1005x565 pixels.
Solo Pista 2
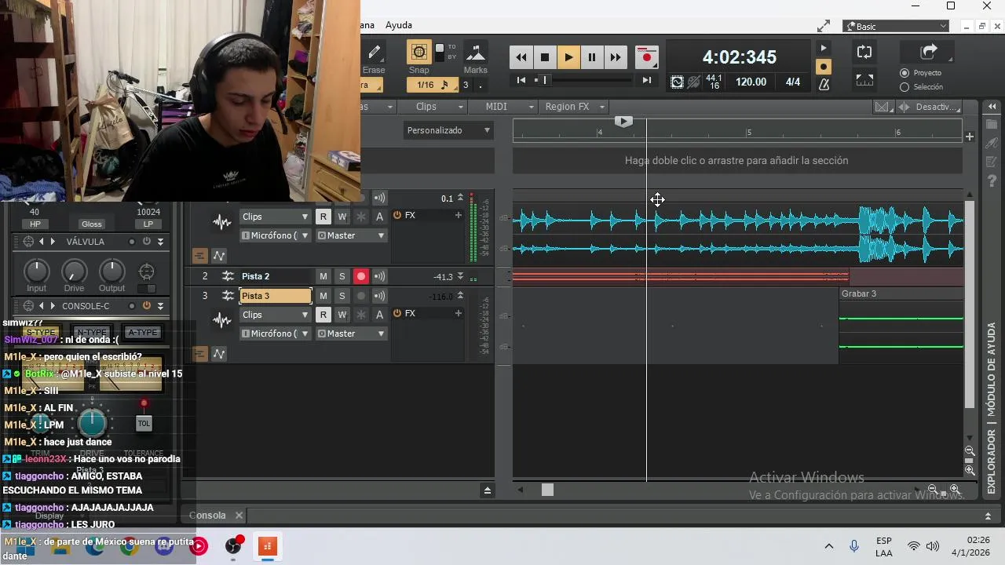pyautogui.click(x=342, y=276)
